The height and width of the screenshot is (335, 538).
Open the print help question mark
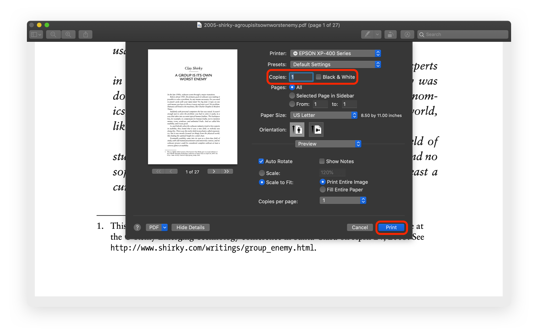coord(137,227)
